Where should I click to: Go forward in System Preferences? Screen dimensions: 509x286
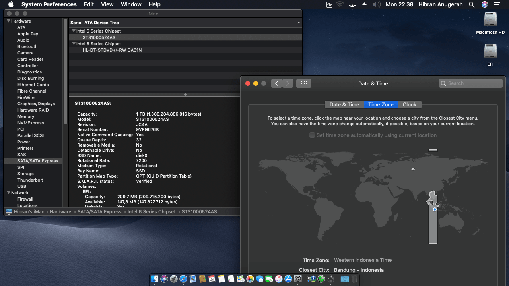coord(288,83)
